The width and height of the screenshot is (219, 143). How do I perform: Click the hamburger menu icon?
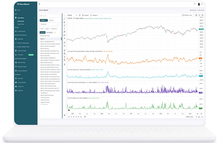(39, 4)
